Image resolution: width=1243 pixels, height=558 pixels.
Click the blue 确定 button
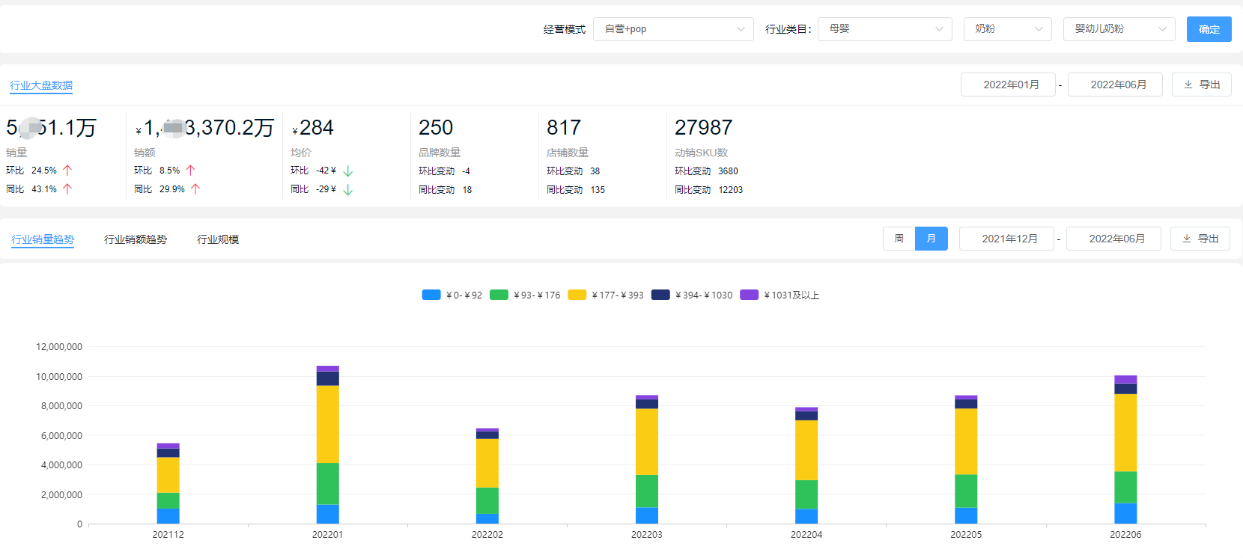coord(1209,29)
